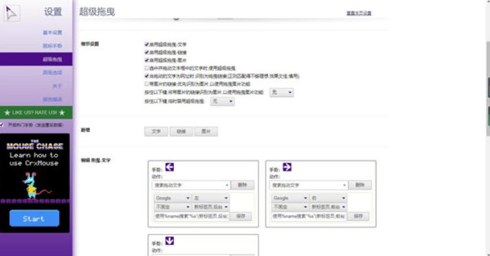490x256 pixels.
Task: Toggle the checkbox below the Rate Us banner
Action: click(2, 125)
